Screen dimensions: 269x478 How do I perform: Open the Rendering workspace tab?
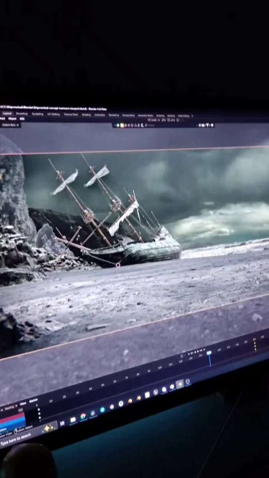[x=114, y=115]
